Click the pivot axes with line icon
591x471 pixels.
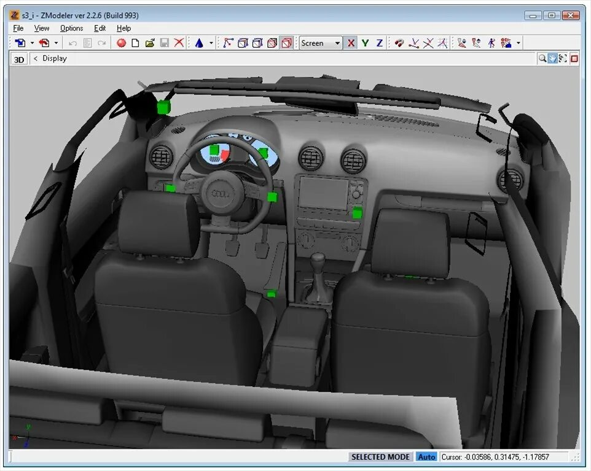point(414,43)
